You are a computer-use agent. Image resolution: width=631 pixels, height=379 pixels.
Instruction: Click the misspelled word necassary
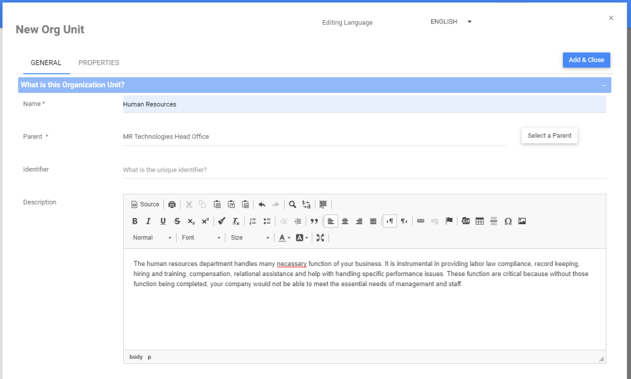[x=292, y=264]
